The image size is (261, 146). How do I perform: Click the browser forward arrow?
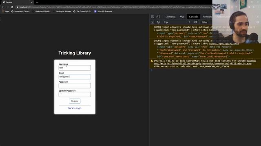7,7
